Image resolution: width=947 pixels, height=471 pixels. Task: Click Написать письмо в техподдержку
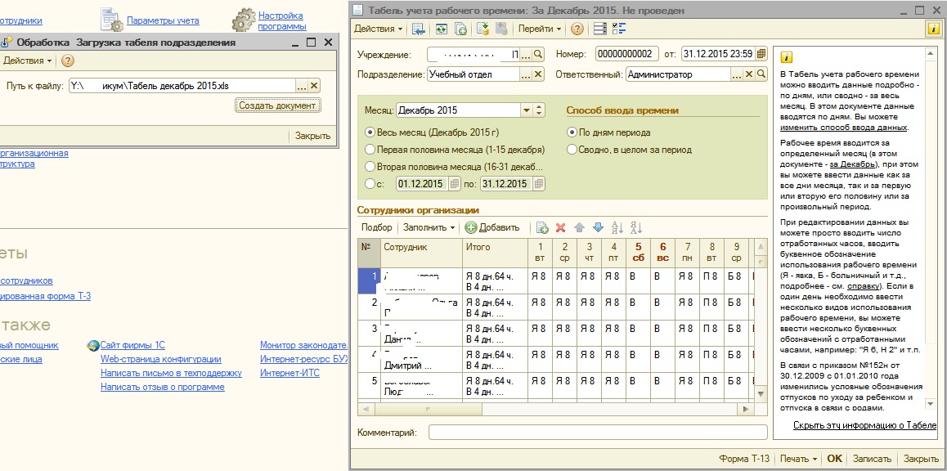click(x=171, y=373)
